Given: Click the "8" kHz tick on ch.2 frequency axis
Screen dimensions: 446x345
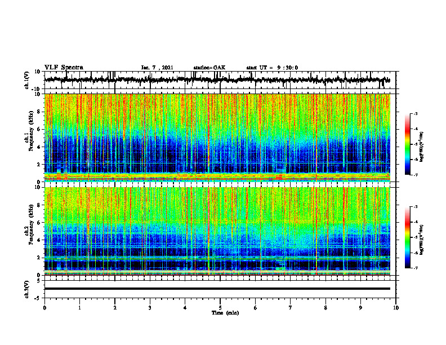Looking at the screenshot, I should [39, 205].
